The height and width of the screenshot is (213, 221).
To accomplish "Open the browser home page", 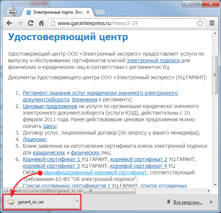I will pyautogui.click(x=41, y=23).
